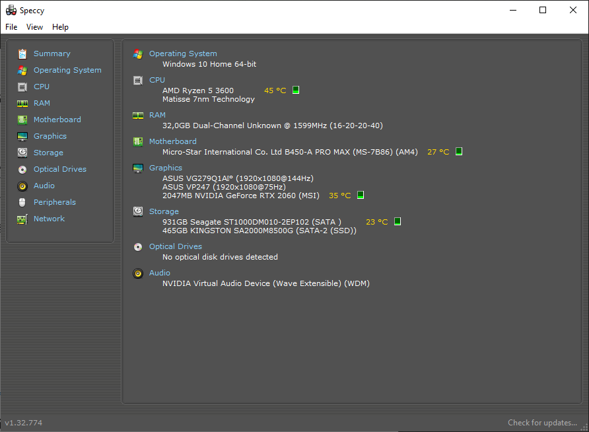Viewport: 589px width, 432px height.
Task: Click the CPU temperature indicator green icon
Action: pyautogui.click(x=296, y=90)
